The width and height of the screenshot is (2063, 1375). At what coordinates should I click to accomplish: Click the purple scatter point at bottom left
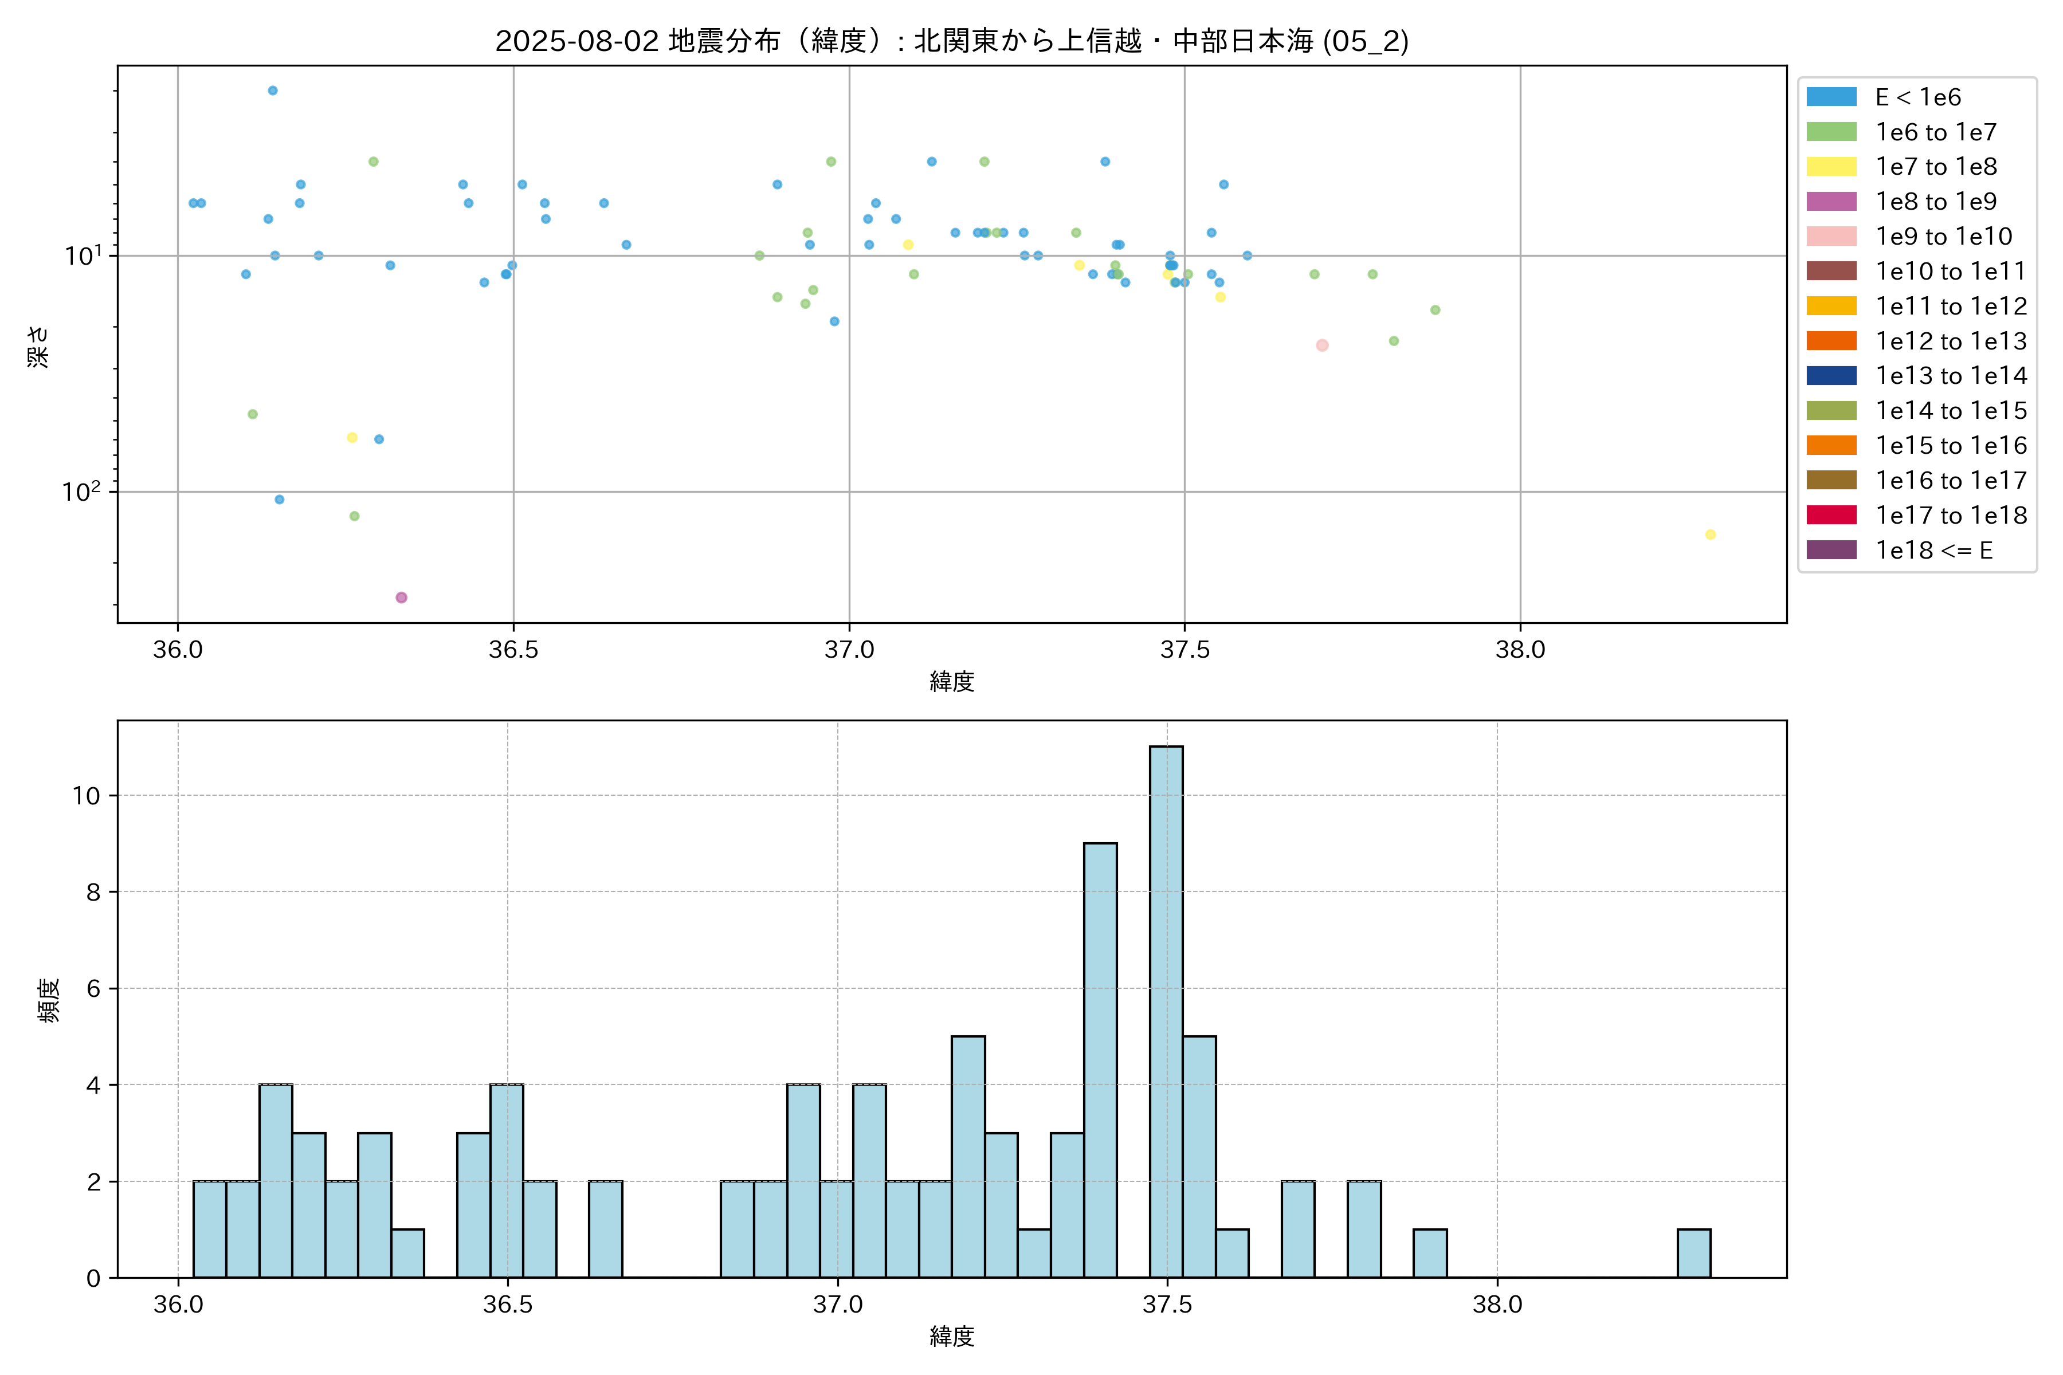pos(401,597)
